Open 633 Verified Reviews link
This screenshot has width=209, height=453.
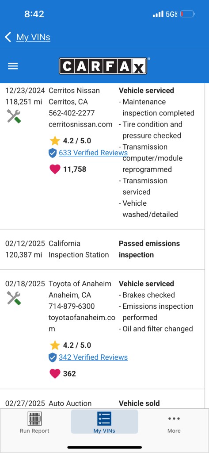click(93, 153)
